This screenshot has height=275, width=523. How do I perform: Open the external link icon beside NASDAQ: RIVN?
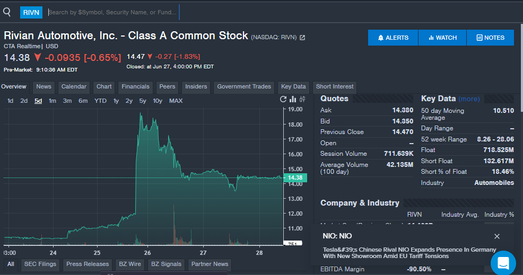point(302,38)
